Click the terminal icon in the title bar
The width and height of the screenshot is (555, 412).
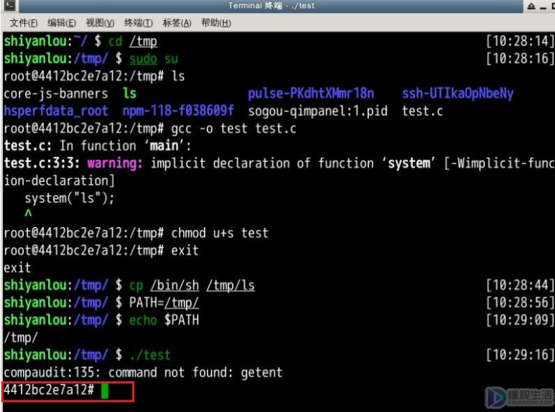9,5
